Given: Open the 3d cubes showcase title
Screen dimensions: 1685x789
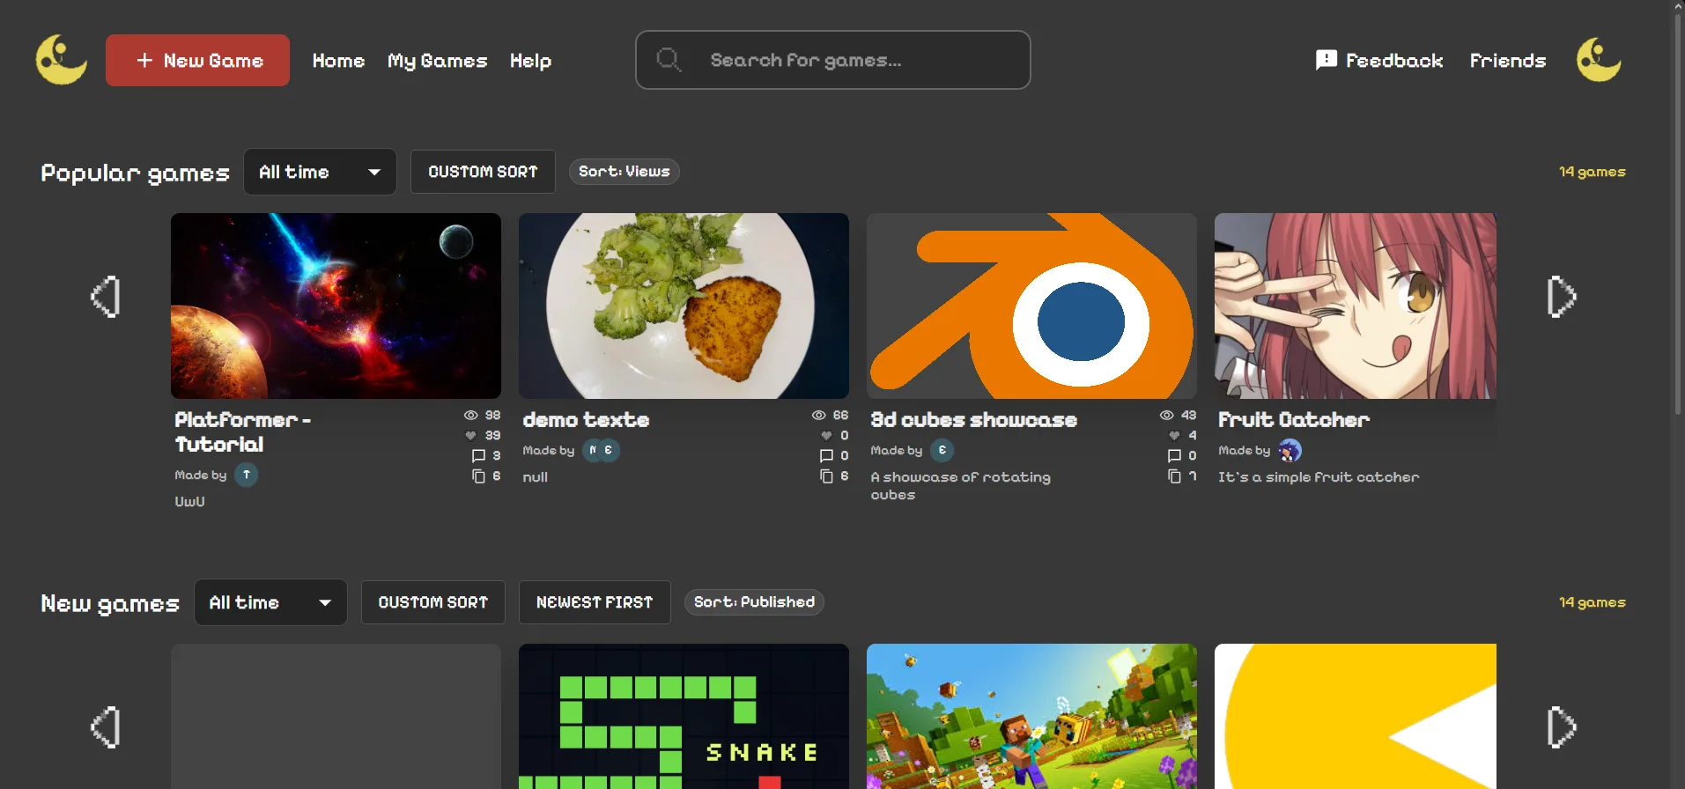Looking at the screenshot, I should point(973,420).
